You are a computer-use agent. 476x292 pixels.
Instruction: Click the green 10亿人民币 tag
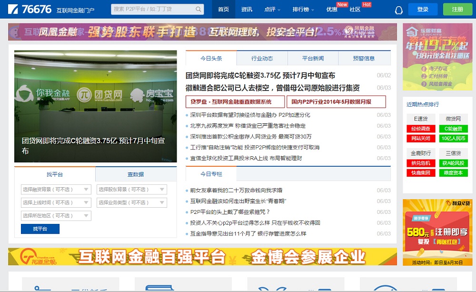[x=453, y=139]
